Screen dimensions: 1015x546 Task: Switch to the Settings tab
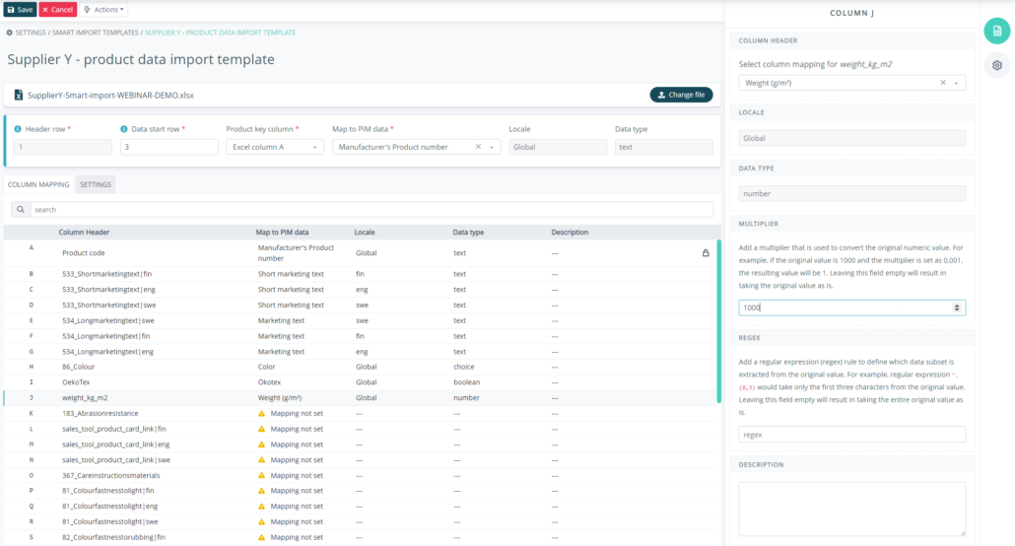pos(96,184)
